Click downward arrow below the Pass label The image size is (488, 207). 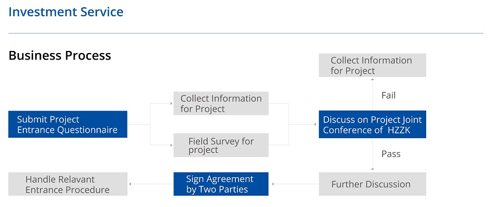pos(372,170)
